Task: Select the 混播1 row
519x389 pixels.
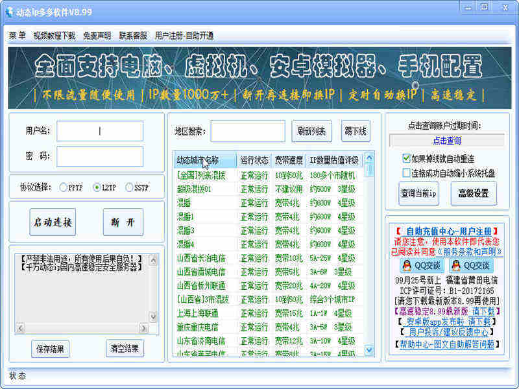Action: click(268, 217)
